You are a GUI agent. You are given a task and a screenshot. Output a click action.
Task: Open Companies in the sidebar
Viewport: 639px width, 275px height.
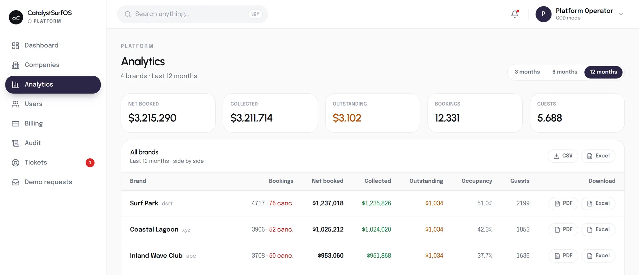[53, 65]
